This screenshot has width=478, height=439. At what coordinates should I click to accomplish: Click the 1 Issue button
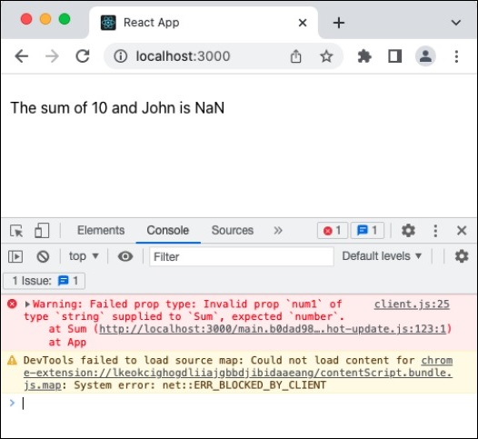(x=45, y=281)
